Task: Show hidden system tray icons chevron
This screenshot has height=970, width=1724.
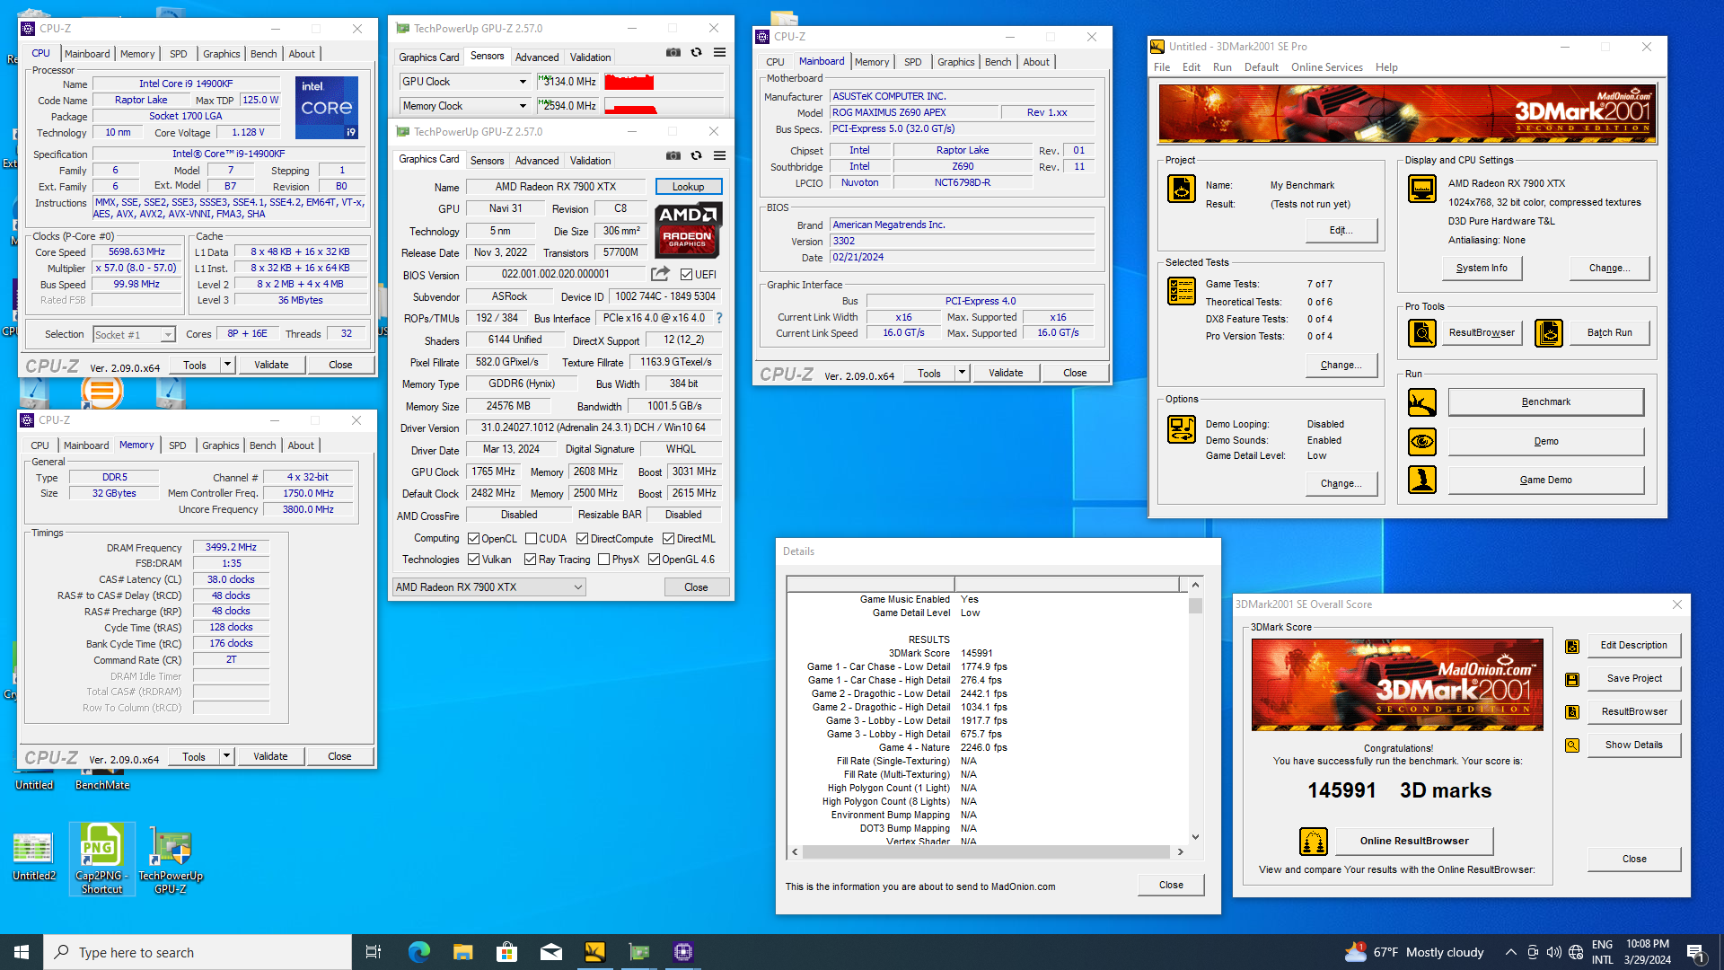Action: [1510, 952]
